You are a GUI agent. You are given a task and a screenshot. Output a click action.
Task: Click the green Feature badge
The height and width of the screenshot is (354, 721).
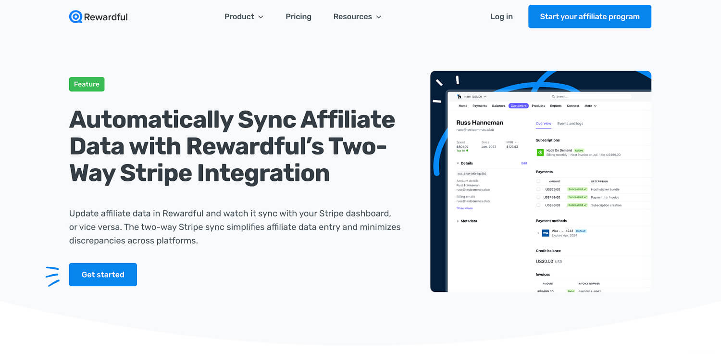pyautogui.click(x=87, y=84)
